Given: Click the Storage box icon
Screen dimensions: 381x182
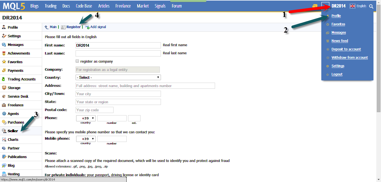Looking at the screenshot, I should [x=4, y=88].
